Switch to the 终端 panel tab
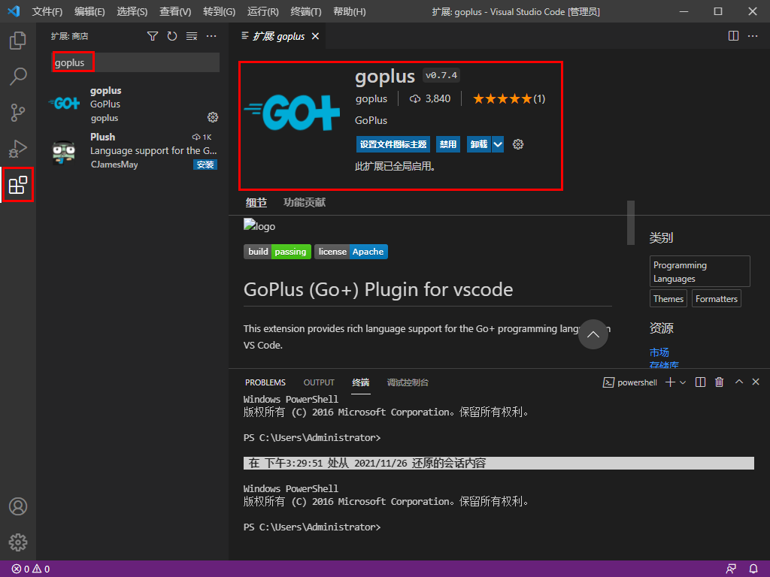Image resolution: width=770 pixels, height=577 pixels. 361,382
